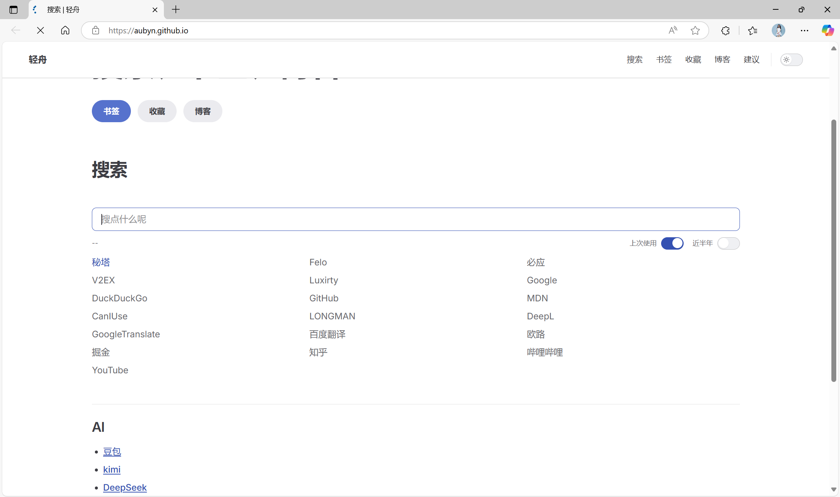Viewport: 840px width, 497px height.
Task: Toggle the dark mode theme switch
Action: (x=791, y=60)
